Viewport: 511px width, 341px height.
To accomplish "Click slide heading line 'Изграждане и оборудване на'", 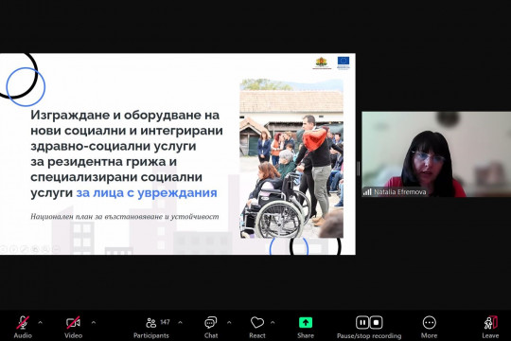I will coord(125,115).
